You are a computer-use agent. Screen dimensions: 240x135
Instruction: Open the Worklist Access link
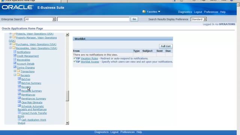click(90, 61)
